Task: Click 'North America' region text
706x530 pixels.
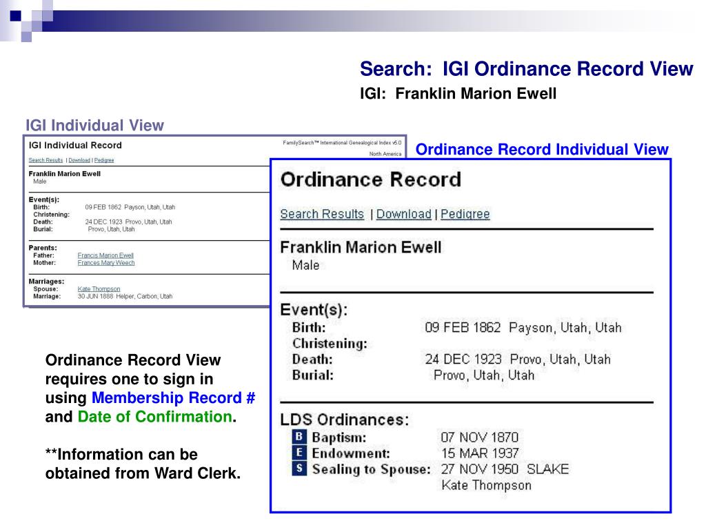Action: pos(385,154)
